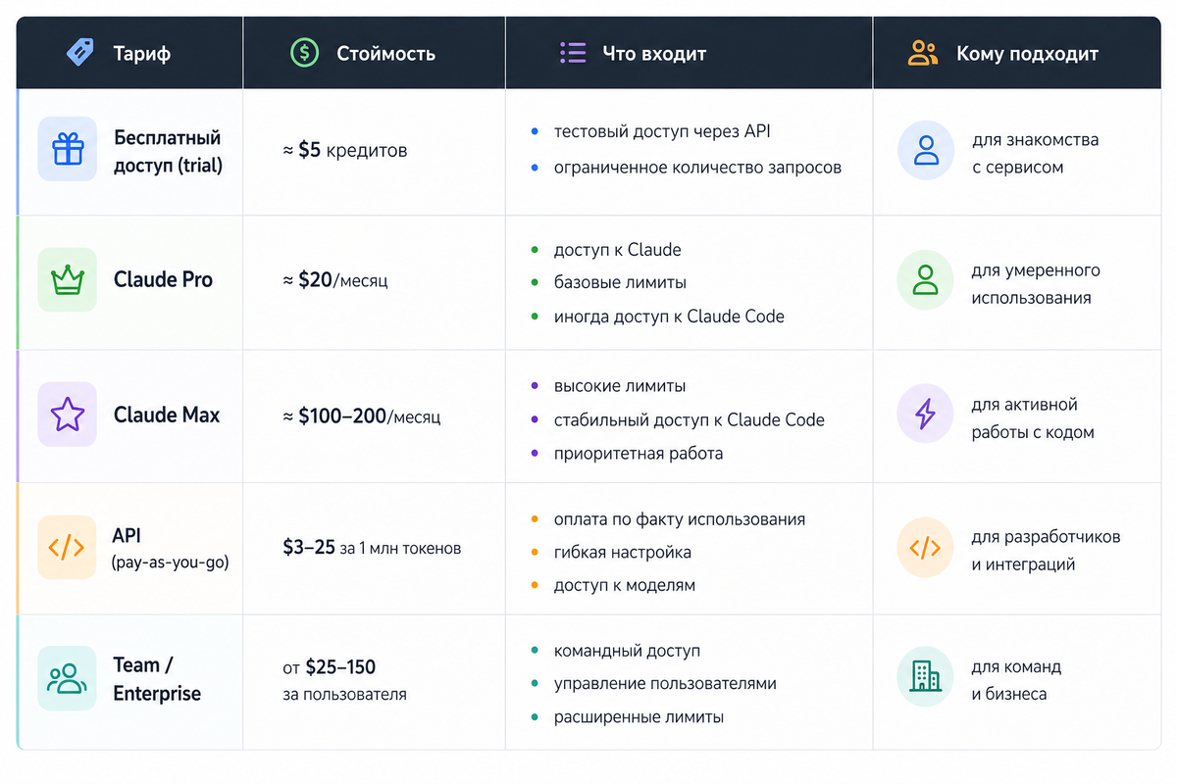Click the доступ к Claude item

coord(618,250)
